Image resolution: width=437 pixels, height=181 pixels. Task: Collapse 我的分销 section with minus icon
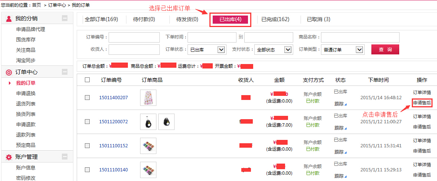(x=65, y=18)
